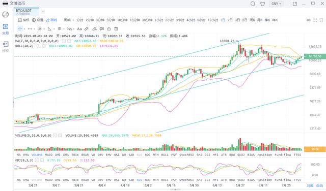
Task: Open the 设置 settings gear button
Action: pos(38,20)
